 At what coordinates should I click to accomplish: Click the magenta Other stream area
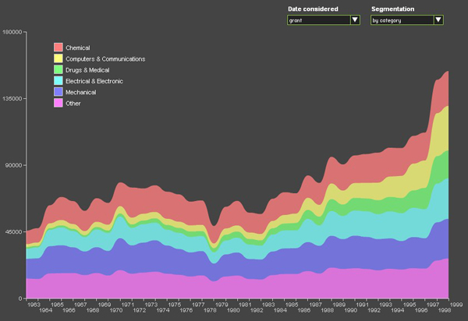click(239, 287)
